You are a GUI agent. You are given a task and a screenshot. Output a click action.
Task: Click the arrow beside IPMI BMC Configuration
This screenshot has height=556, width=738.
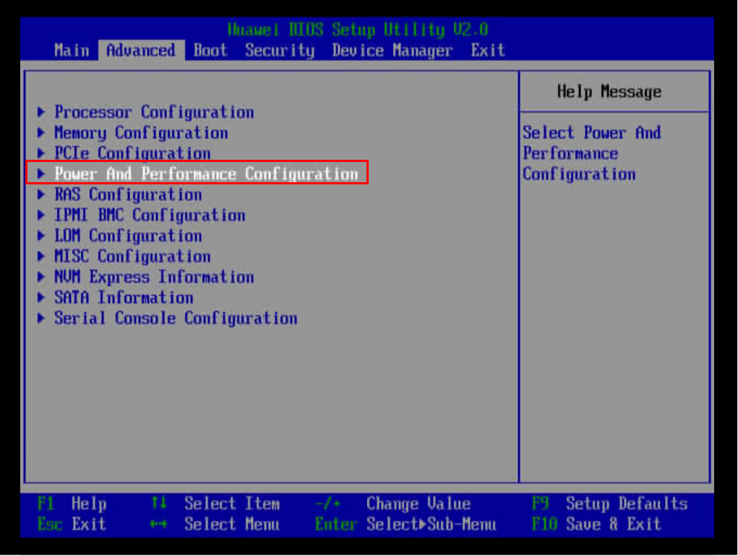(x=41, y=215)
